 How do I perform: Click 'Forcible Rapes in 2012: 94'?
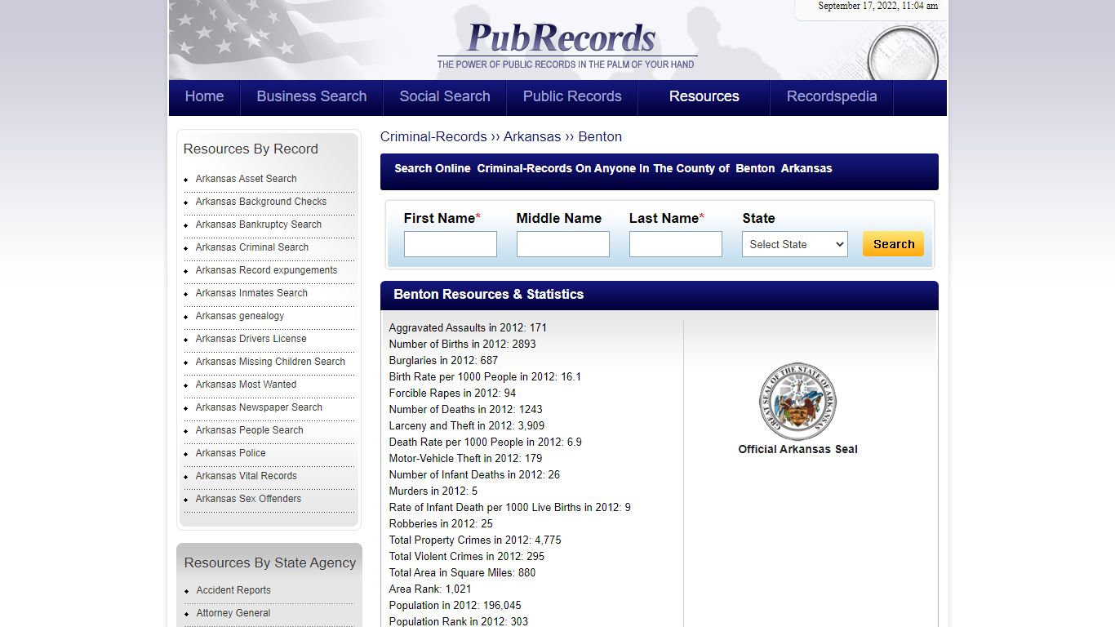(x=452, y=393)
